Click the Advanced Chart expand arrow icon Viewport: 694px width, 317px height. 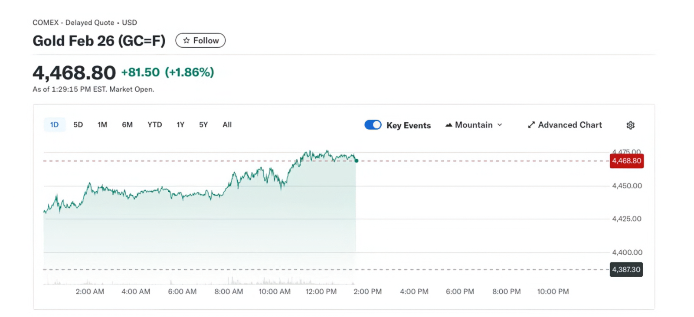click(x=531, y=125)
